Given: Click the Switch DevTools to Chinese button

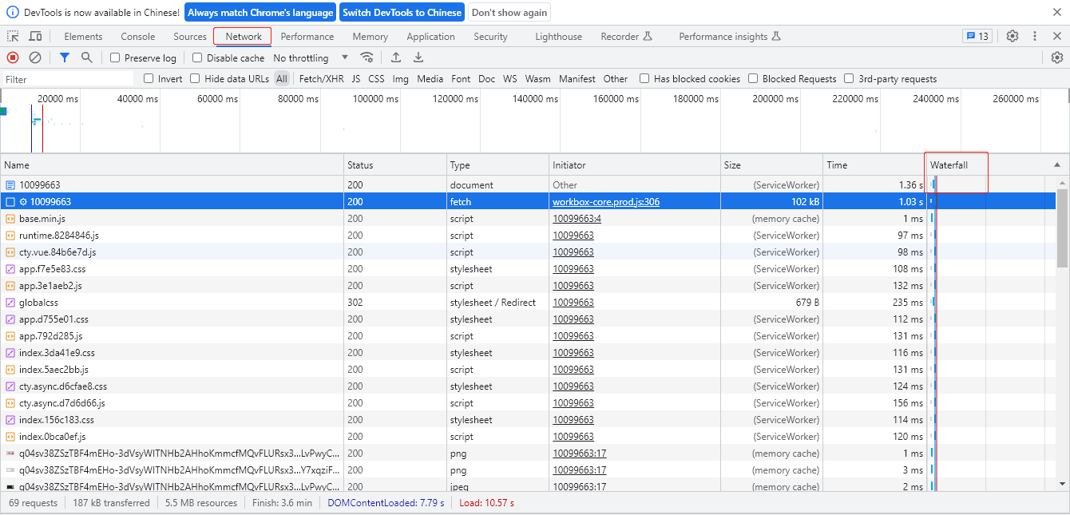Looking at the screenshot, I should click(402, 13).
